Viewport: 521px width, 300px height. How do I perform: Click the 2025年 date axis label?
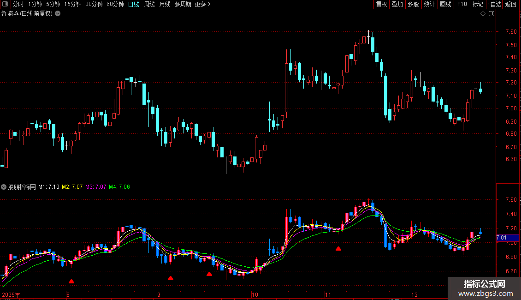(11, 294)
